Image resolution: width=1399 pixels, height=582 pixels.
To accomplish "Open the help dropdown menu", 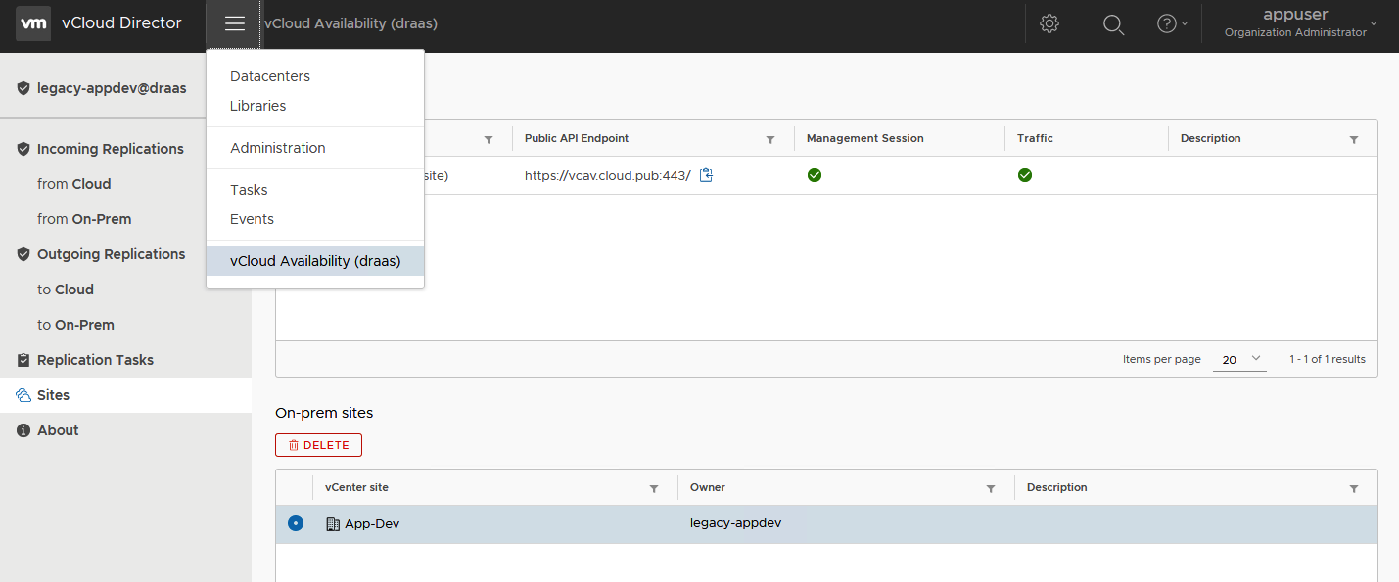I will (x=1172, y=23).
